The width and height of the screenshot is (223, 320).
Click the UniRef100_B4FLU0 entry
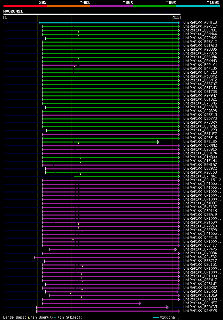point(200,68)
